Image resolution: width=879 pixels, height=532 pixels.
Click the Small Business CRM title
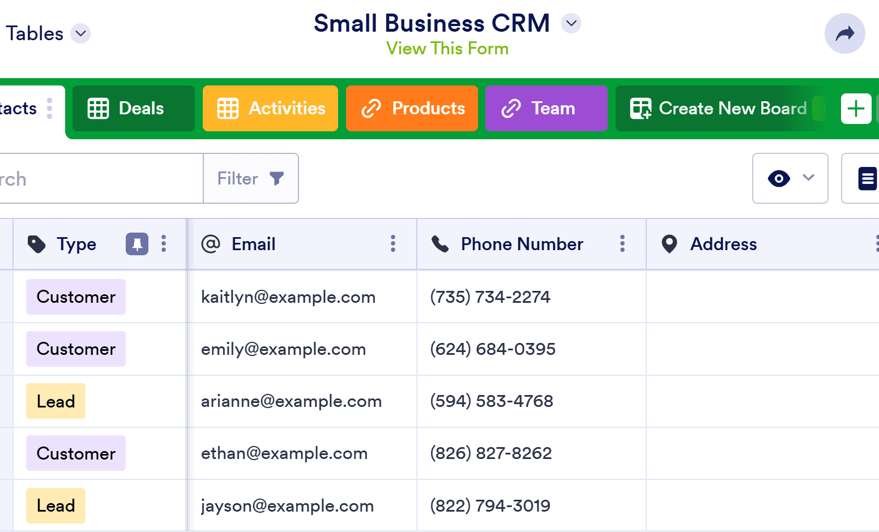432,23
